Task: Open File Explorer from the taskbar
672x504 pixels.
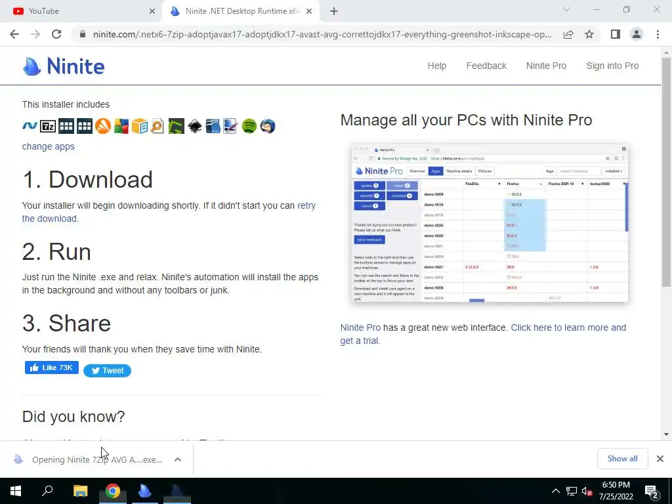Action: pyautogui.click(x=81, y=491)
